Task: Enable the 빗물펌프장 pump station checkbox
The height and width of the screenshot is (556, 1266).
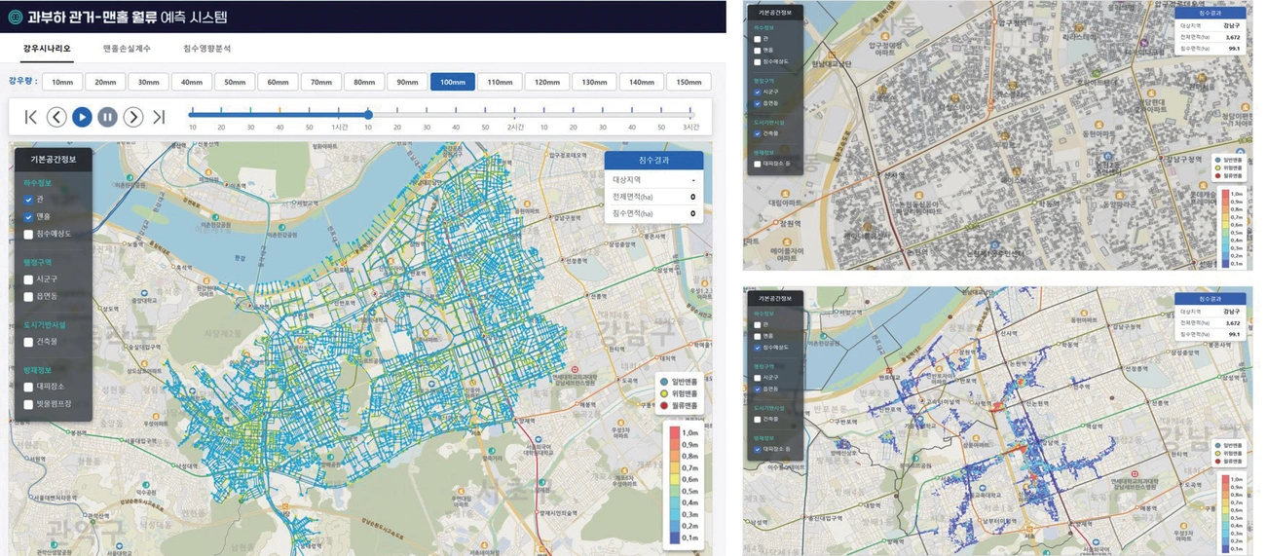Action: [x=28, y=403]
